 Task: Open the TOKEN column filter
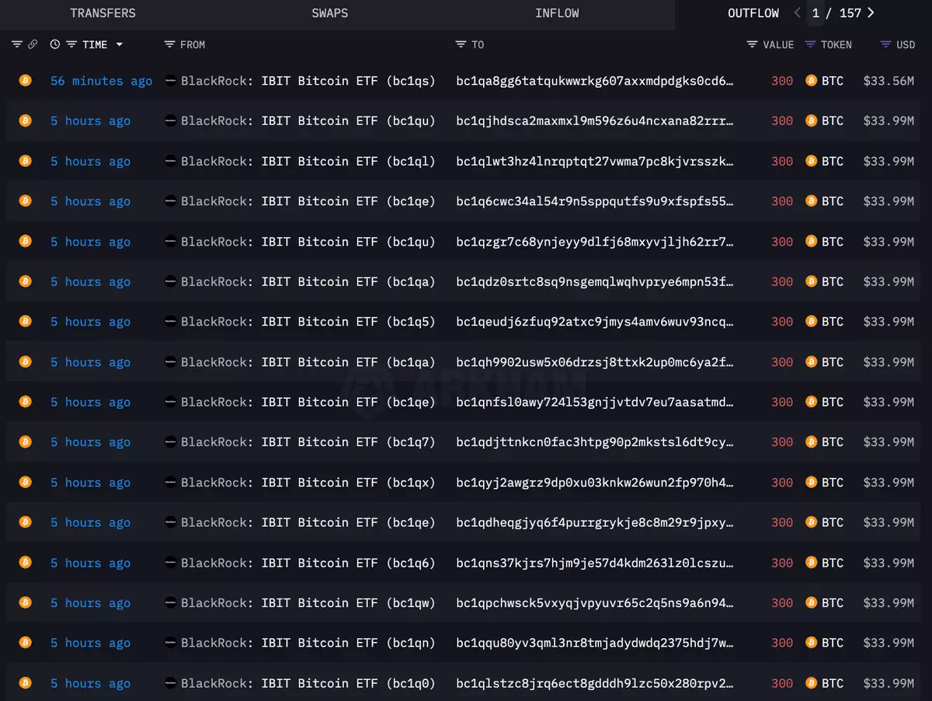coord(810,44)
